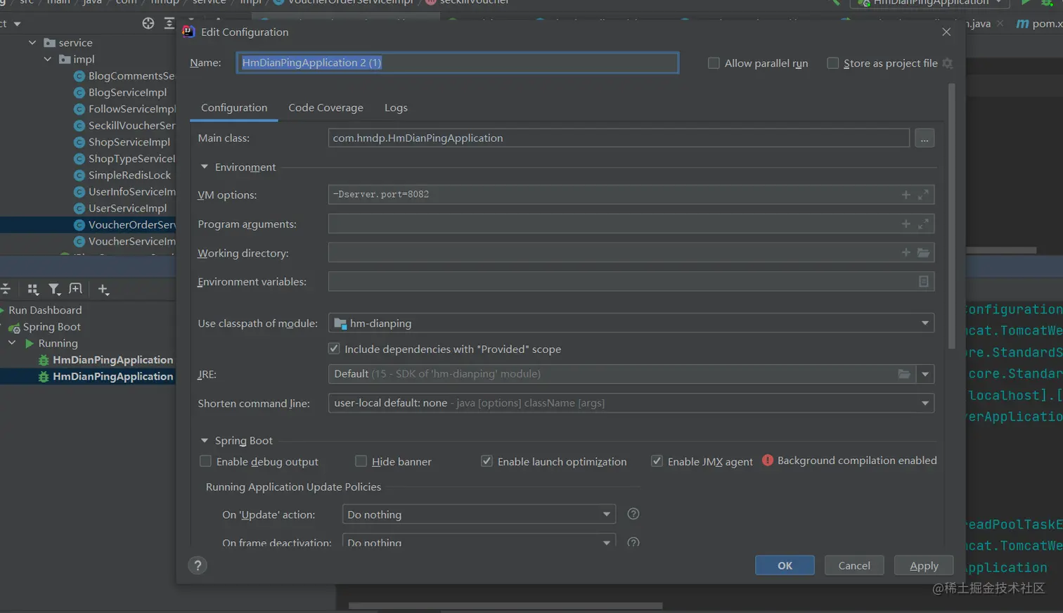Expand the Program arguments field editor
The height and width of the screenshot is (613, 1063).
point(923,224)
